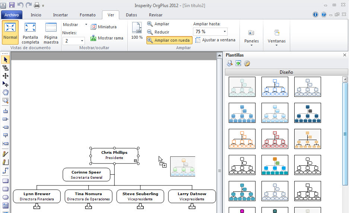349x213 pixels.
Task: Collapse Chris Phillips box subordinates
Action: [135, 160]
